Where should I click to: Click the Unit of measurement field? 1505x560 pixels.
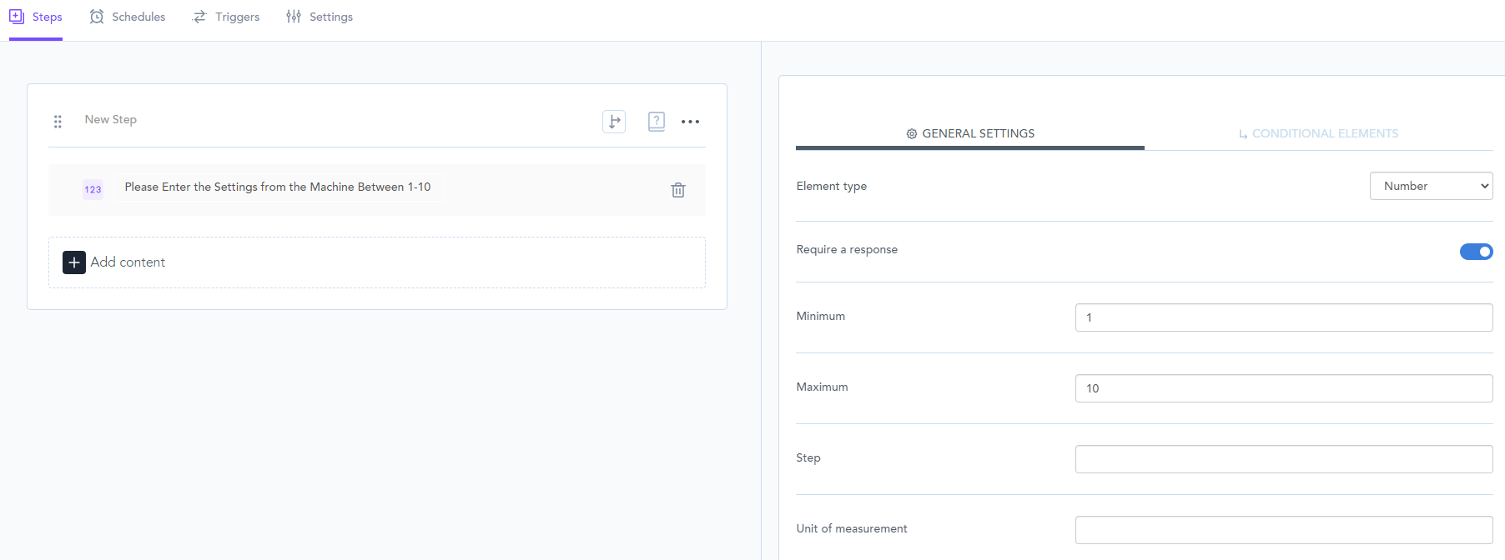pyautogui.click(x=1283, y=530)
